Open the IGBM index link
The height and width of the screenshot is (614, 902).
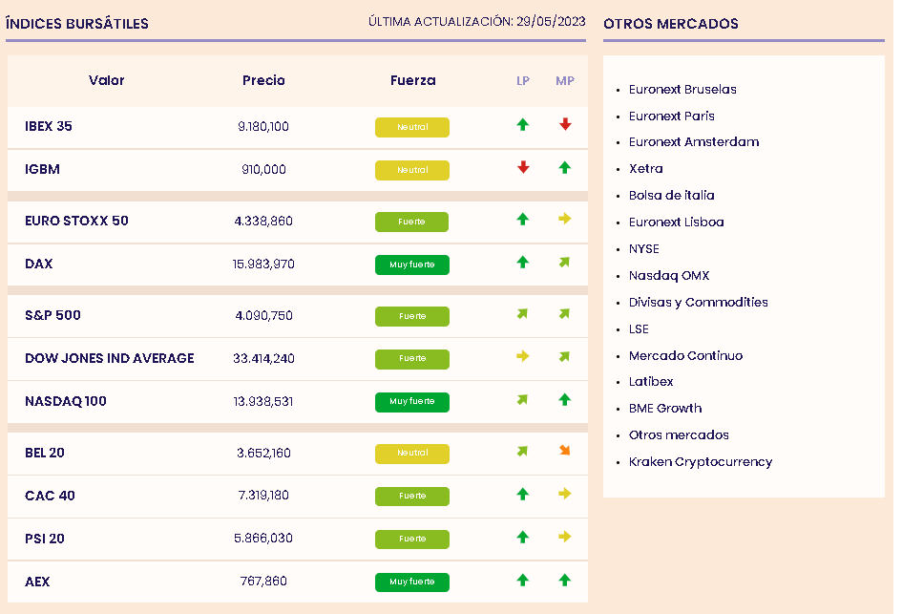(x=42, y=169)
